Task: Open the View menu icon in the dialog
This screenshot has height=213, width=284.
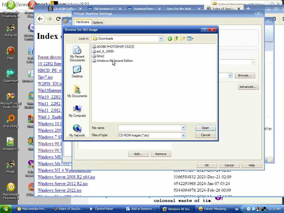Action: (x=190, y=39)
